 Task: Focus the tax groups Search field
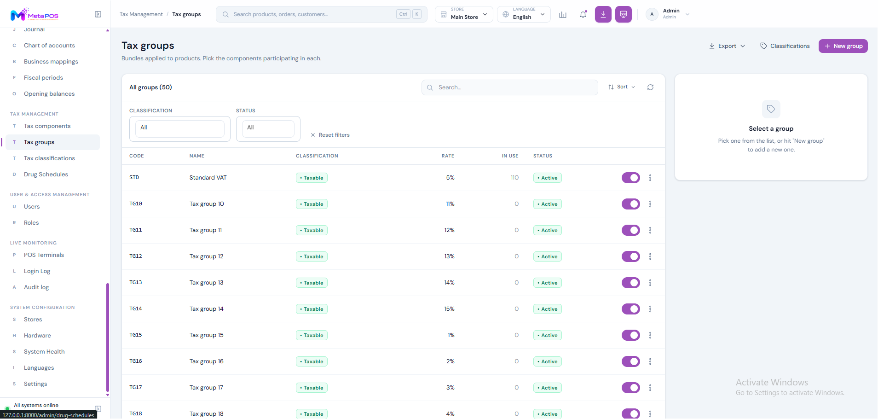pyautogui.click(x=510, y=87)
